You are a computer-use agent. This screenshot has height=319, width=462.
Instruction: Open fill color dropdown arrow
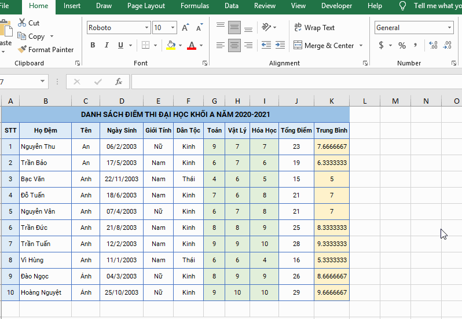click(180, 45)
